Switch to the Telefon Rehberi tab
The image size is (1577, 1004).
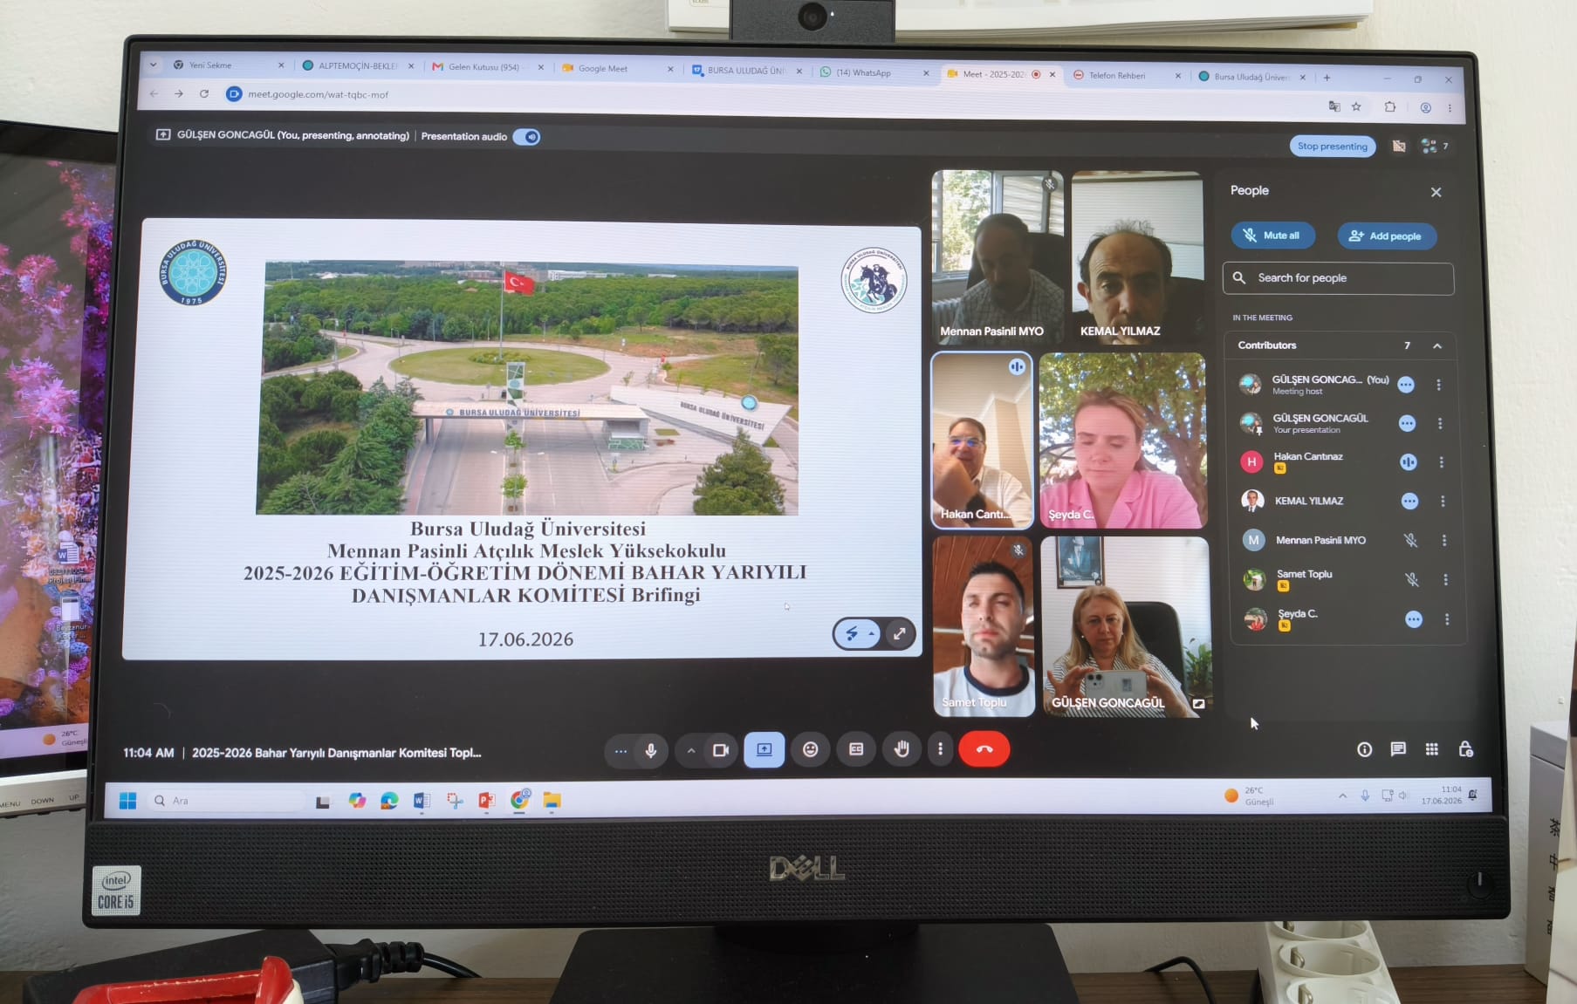click(x=1126, y=75)
